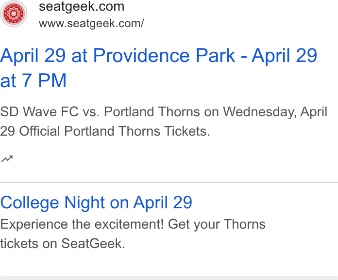The width and height of the screenshot is (338, 280).
Task: Click 'SD Wave FC vs. Portland Thorns' description
Action: (x=100, y=112)
